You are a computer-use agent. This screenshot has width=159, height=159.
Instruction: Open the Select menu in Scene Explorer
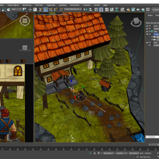click(150, 15)
